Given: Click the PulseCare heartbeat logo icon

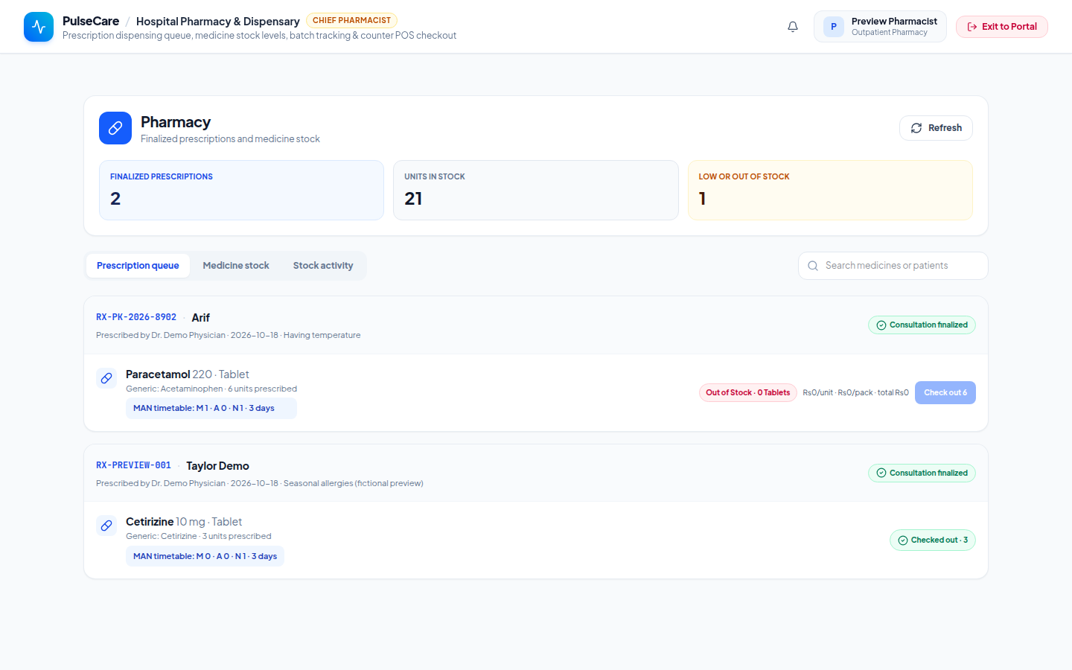Looking at the screenshot, I should click(39, 27).
